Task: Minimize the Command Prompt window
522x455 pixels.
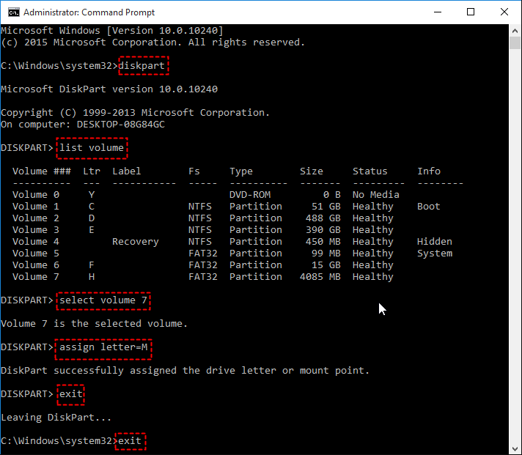Action: [438, 12]
